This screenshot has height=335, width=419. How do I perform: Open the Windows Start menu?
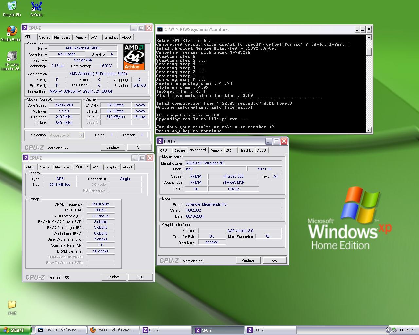pos(15,330)
